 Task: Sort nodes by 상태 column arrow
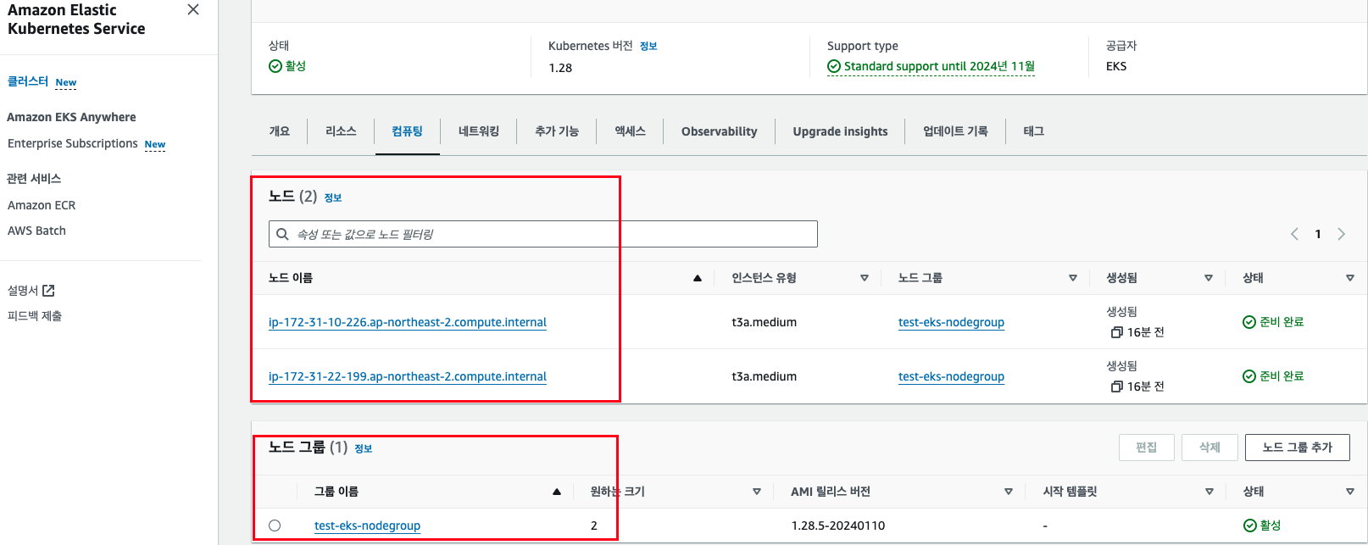pos(1350,278)
